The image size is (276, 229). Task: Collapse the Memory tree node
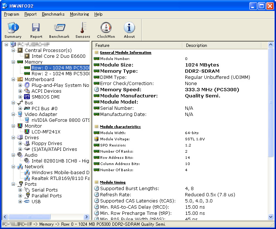[x=13, y=62]
